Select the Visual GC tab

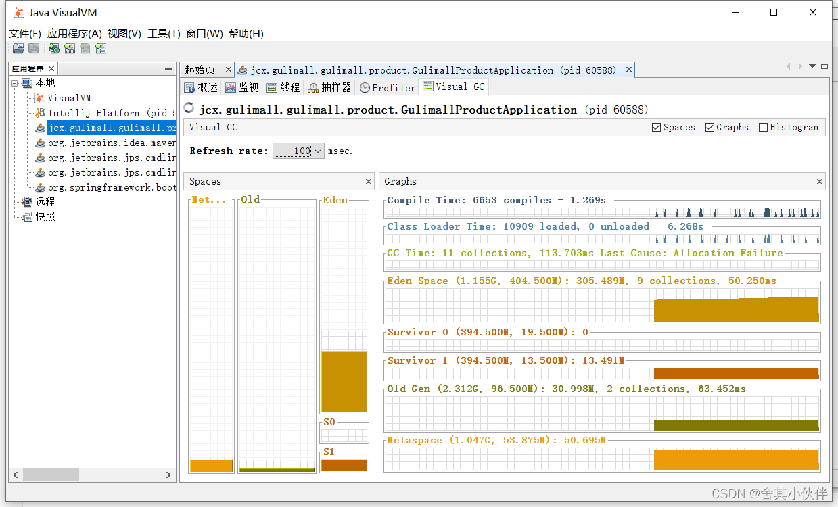tap(453, 87)
